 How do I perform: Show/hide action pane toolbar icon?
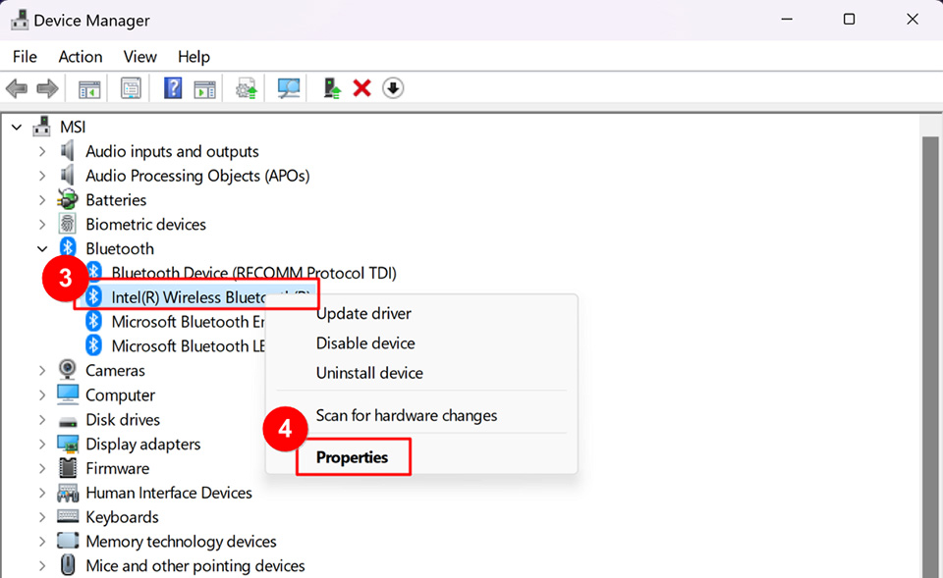click(204, 89)
